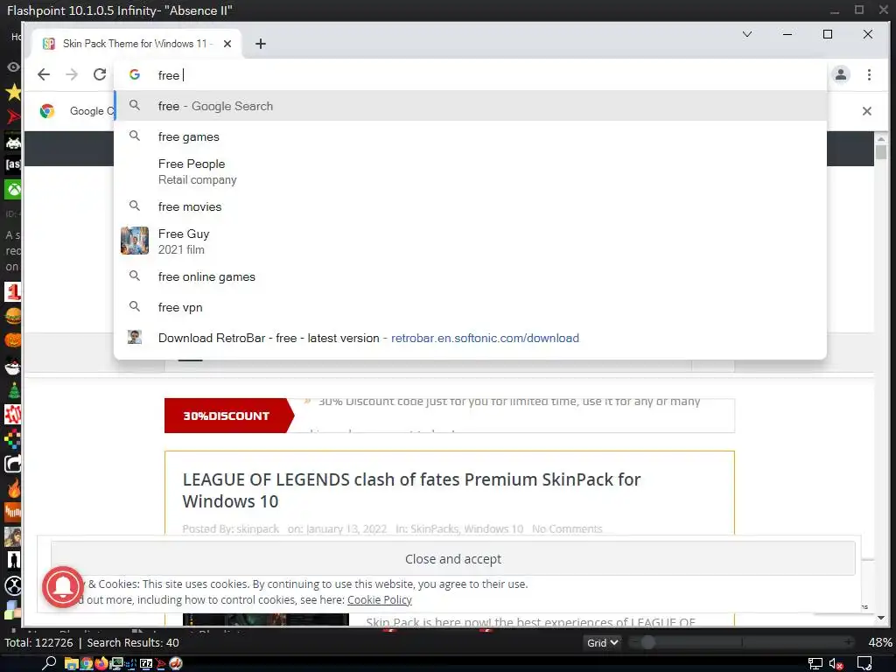896x672 pixels.
Task: Select the colorful pixel squares playlist icon
Action: click(x=12, y=439)
